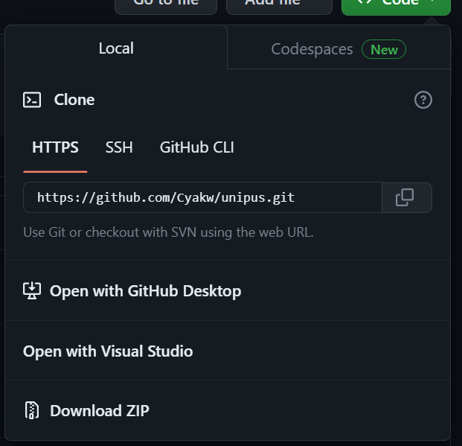Click the desktop download icon for GitHub Desktop
The height and width of the screenshot is (446, 462).
coord(32,290)
